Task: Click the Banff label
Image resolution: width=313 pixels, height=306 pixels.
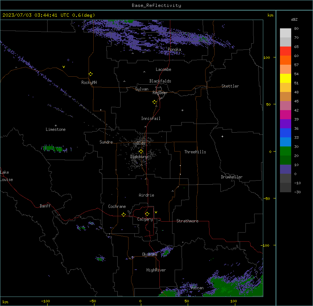Action: coord(45,206)
